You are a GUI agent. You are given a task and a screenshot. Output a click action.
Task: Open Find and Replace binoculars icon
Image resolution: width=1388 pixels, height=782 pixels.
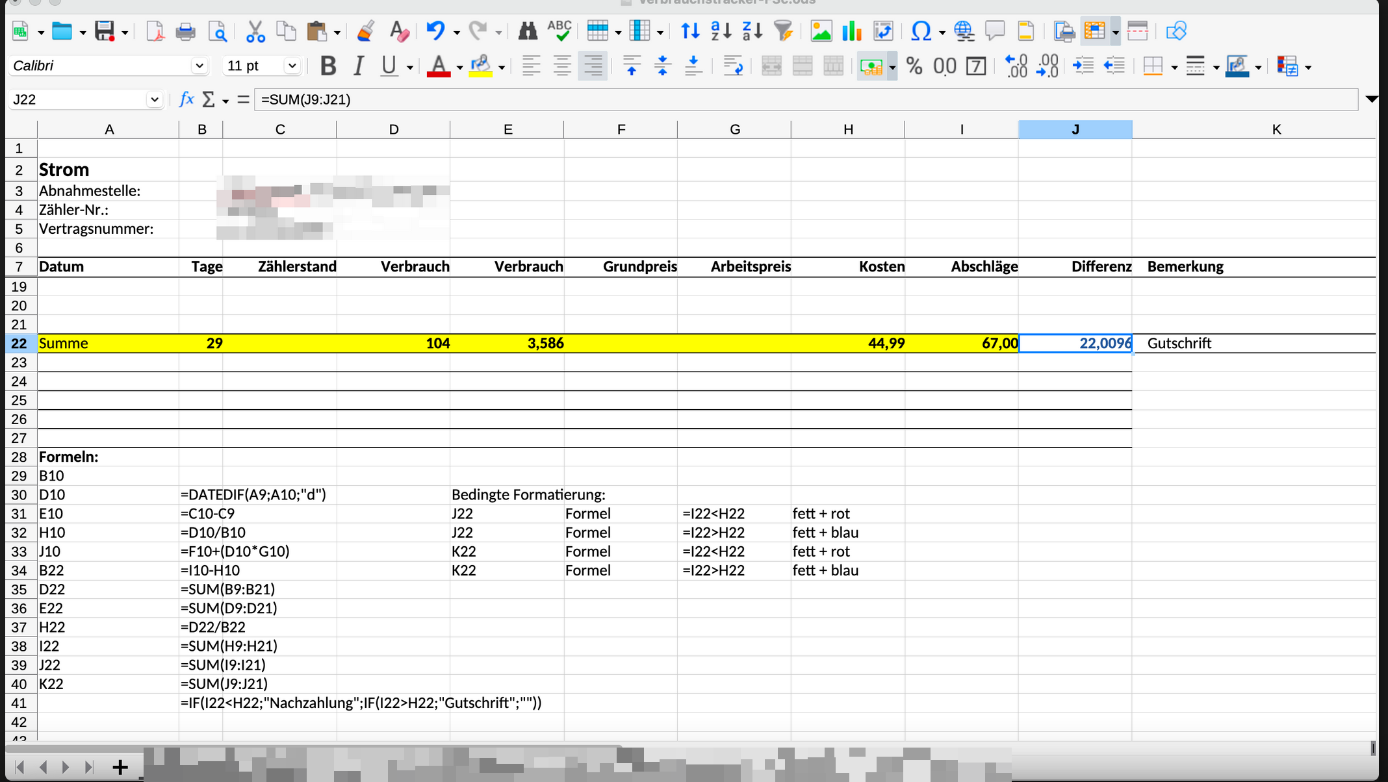point(528,31)
